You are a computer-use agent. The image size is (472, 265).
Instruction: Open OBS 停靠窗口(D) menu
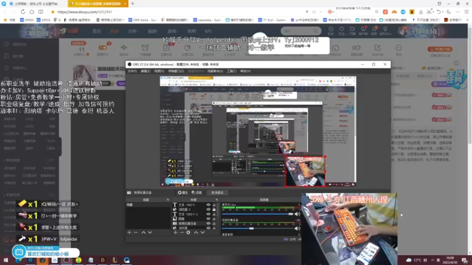point(176,71)
